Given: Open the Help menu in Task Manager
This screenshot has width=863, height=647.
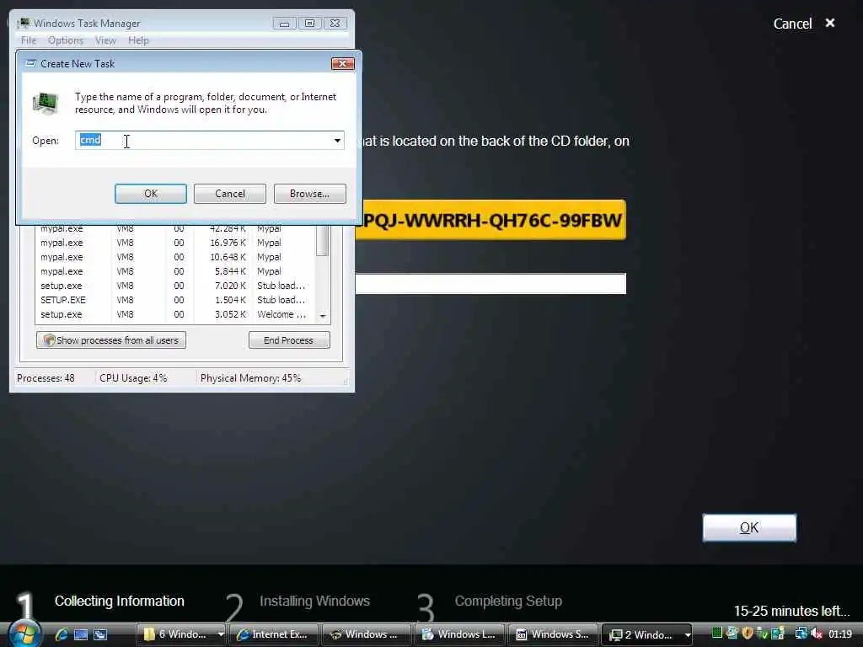Looking at the screenshot, I should [138, 40].
